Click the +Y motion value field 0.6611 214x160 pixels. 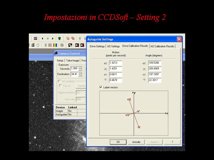tap(116, 75)
